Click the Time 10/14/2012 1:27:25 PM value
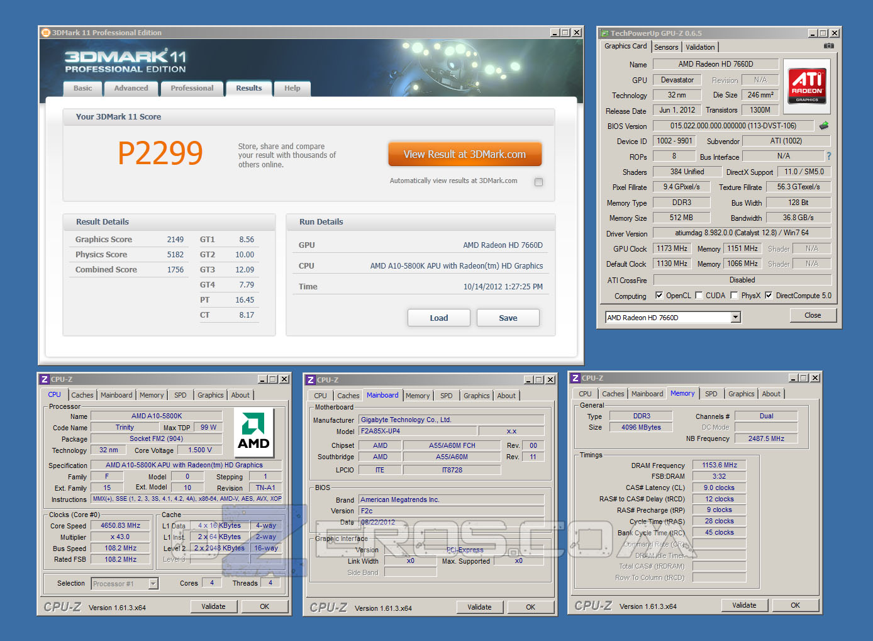 click(503, 287)
